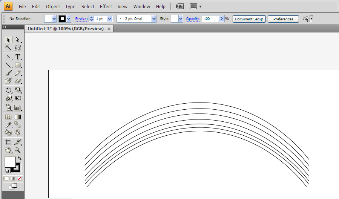
Task: Activate the Scale tool
Action: (17, 90)
